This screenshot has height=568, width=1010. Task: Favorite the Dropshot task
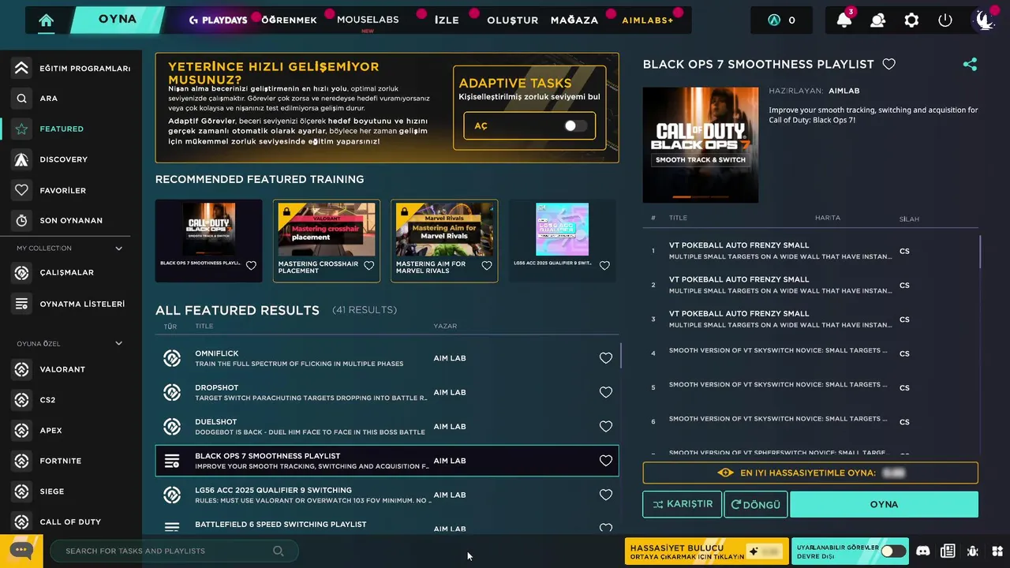(605, 392)
